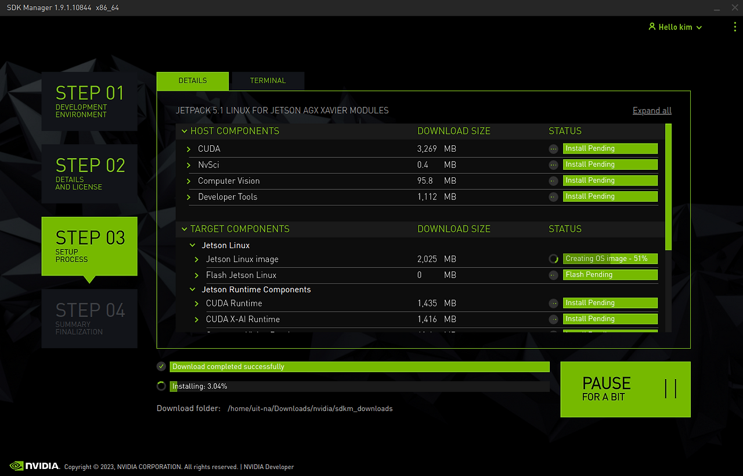Click the JetPack 5.1 Linux heading text
The height and width of the screenshot is (476, 743).
[282, 110]
